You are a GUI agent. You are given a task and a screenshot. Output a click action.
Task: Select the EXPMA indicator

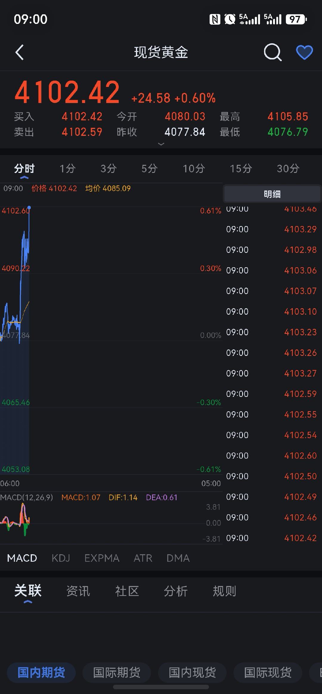[102, 558]
